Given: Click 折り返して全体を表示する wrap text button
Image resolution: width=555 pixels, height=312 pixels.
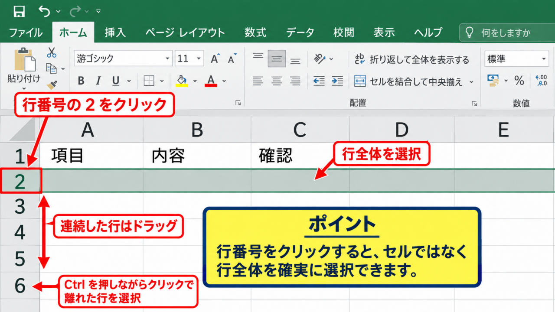Looking at the screenshot, I should tap(412, 59).
